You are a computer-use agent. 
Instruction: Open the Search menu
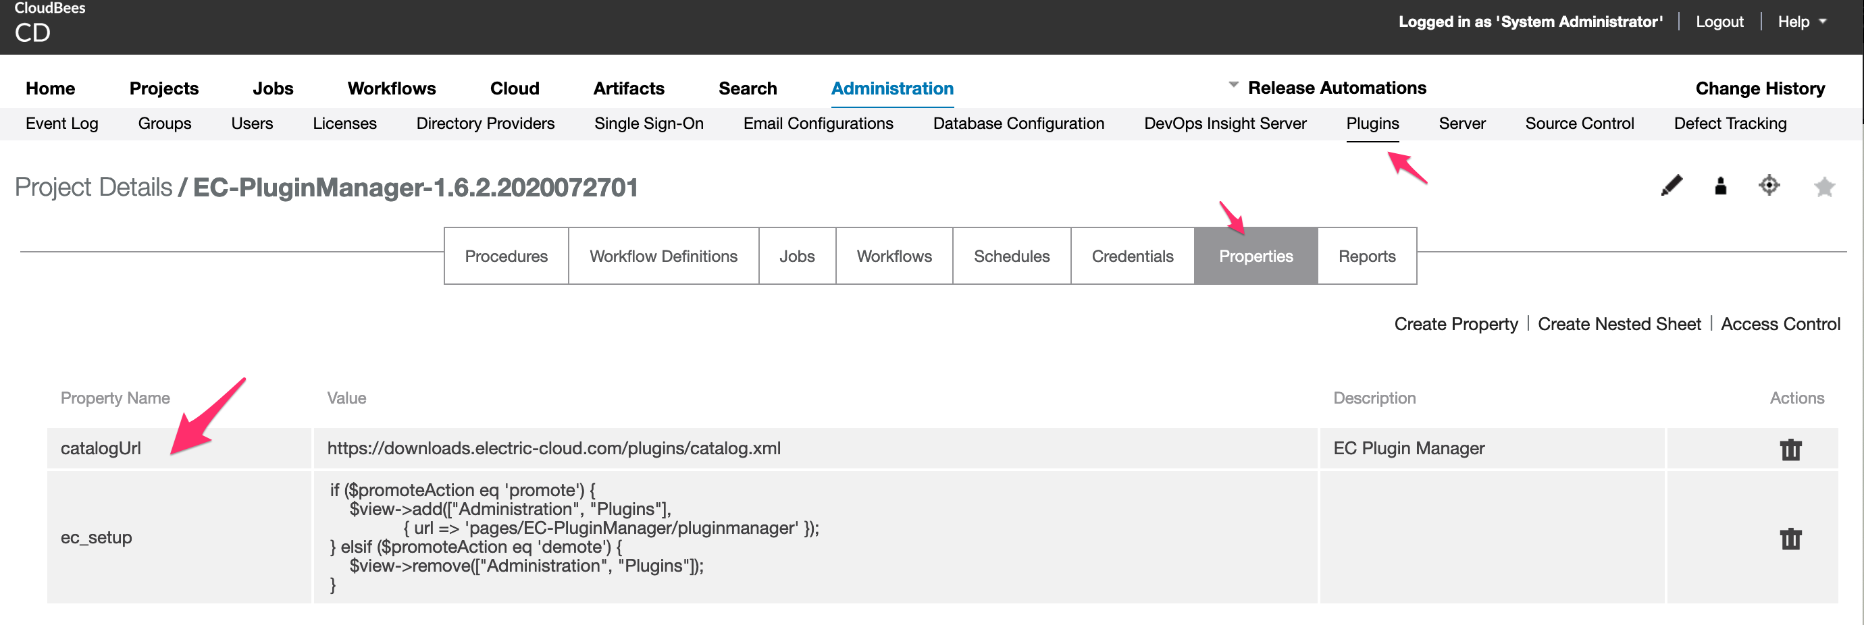748,88
